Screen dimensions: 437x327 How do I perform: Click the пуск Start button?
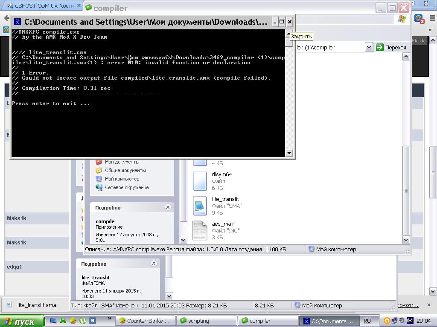tap(22, 321)
